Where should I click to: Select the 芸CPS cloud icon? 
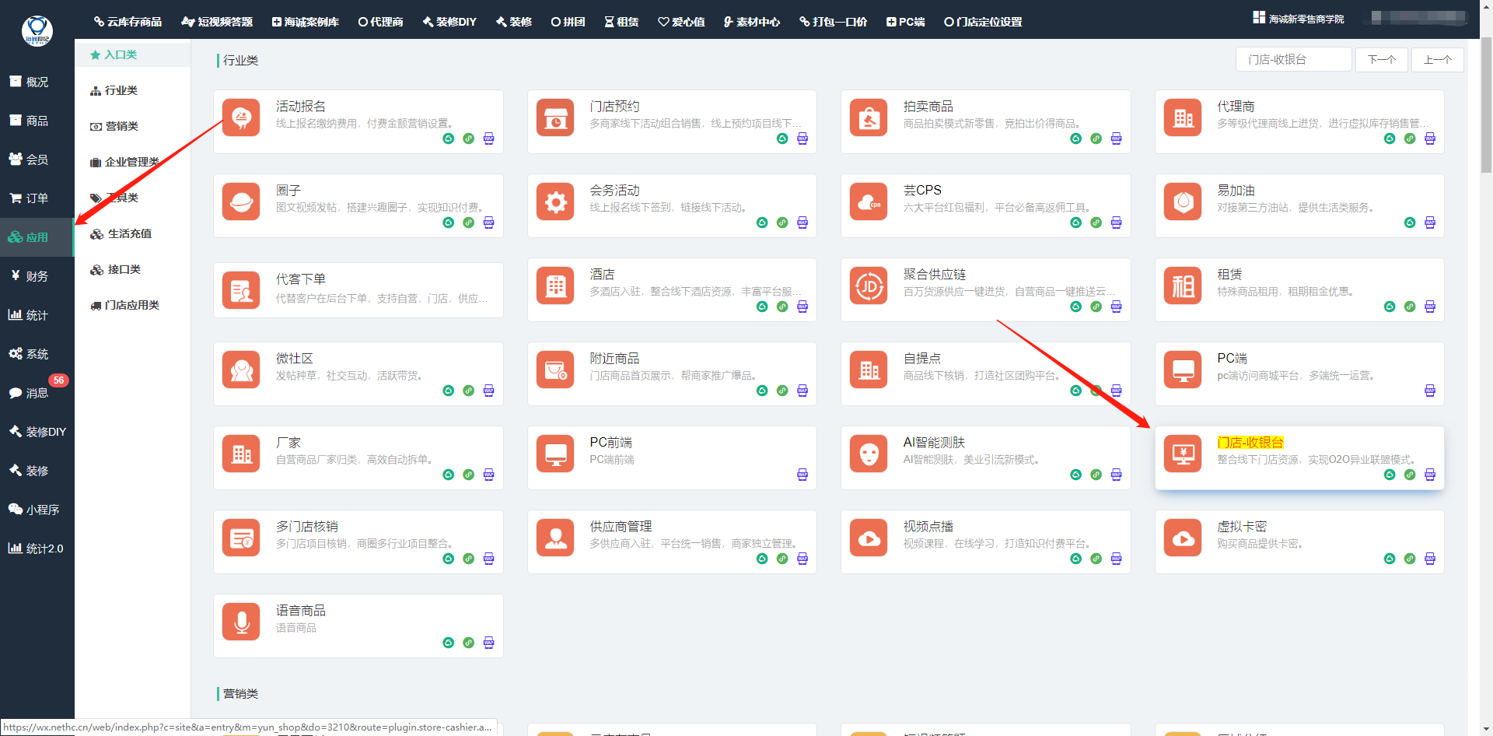click(869, 202)
